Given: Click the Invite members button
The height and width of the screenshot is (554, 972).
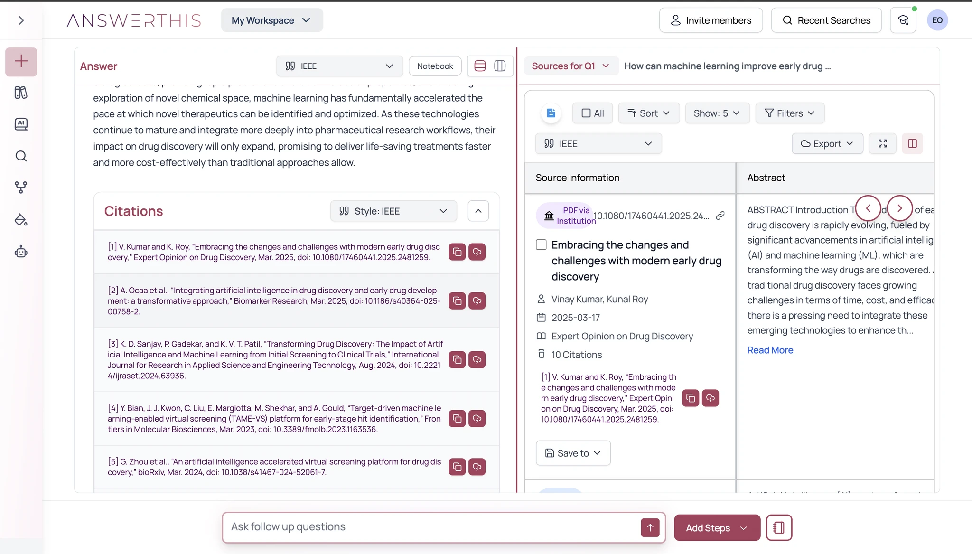Looking at the screenshot, I should 710,20.
